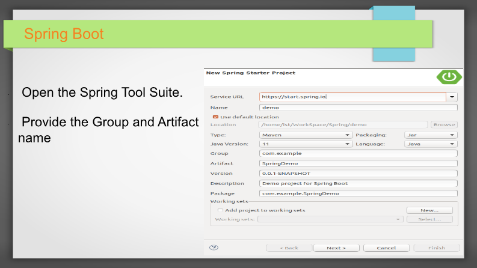
Task: Open the Service URL dropdown arrow
Action: coord(452,97)
